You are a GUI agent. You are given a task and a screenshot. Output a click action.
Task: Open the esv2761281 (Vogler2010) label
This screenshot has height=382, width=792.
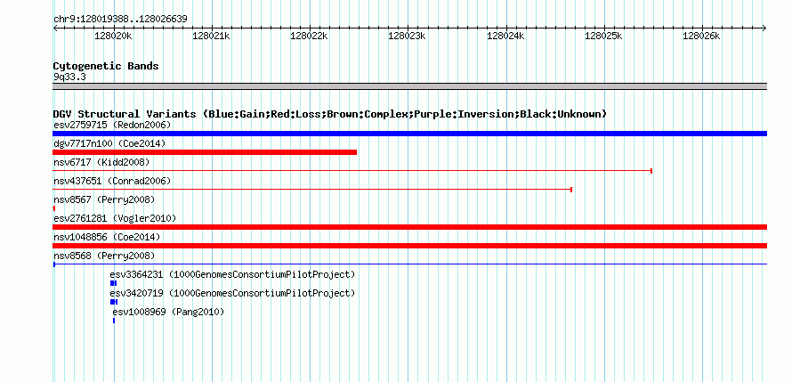click(115, 218)
